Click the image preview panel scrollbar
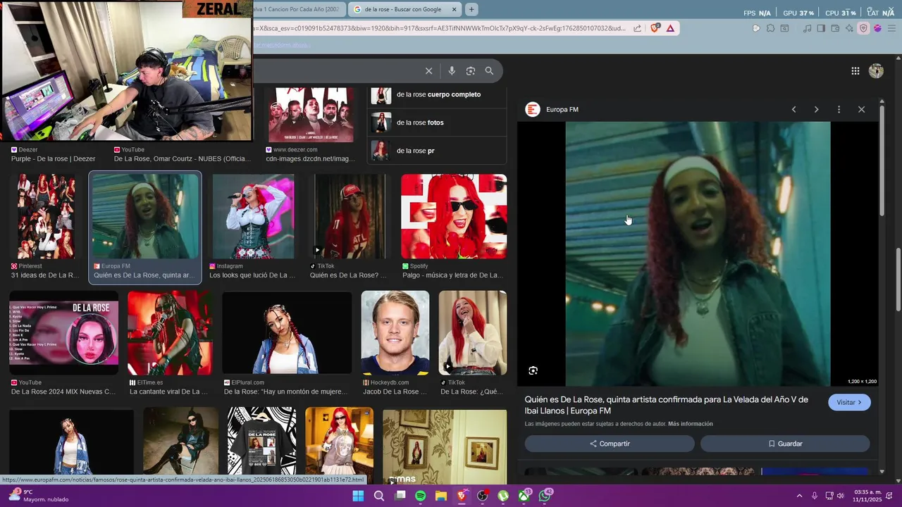902x507 pixels. (882, 162)
